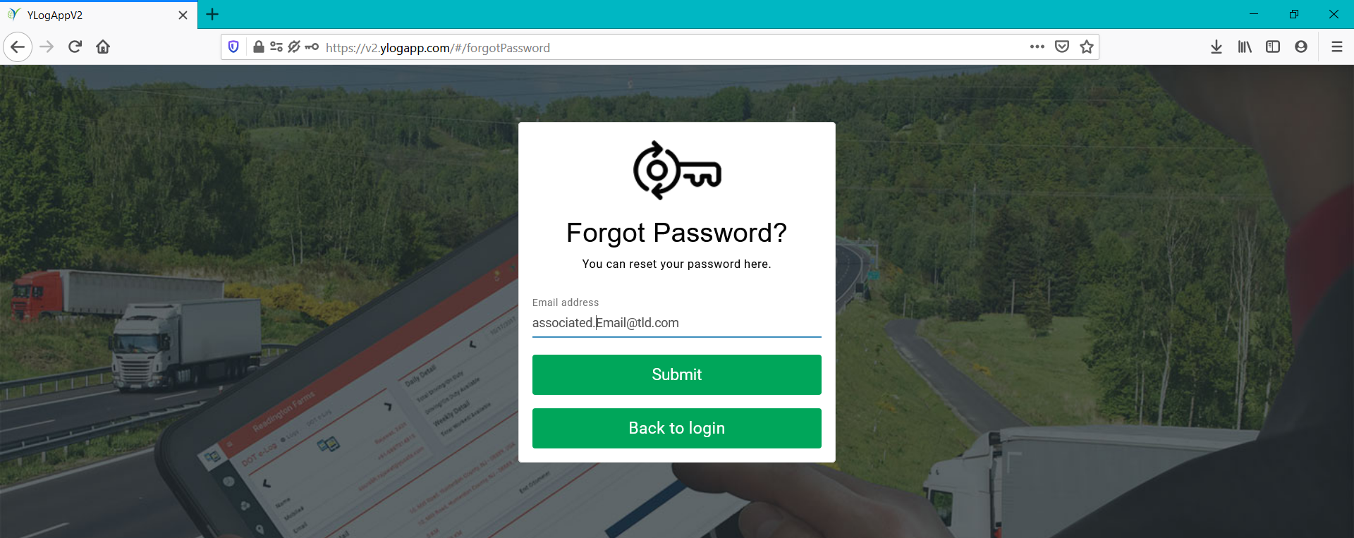This screenshot has width=1354, height=538.
Task: Toggle the sidebar view icon
Action: 1273,47
